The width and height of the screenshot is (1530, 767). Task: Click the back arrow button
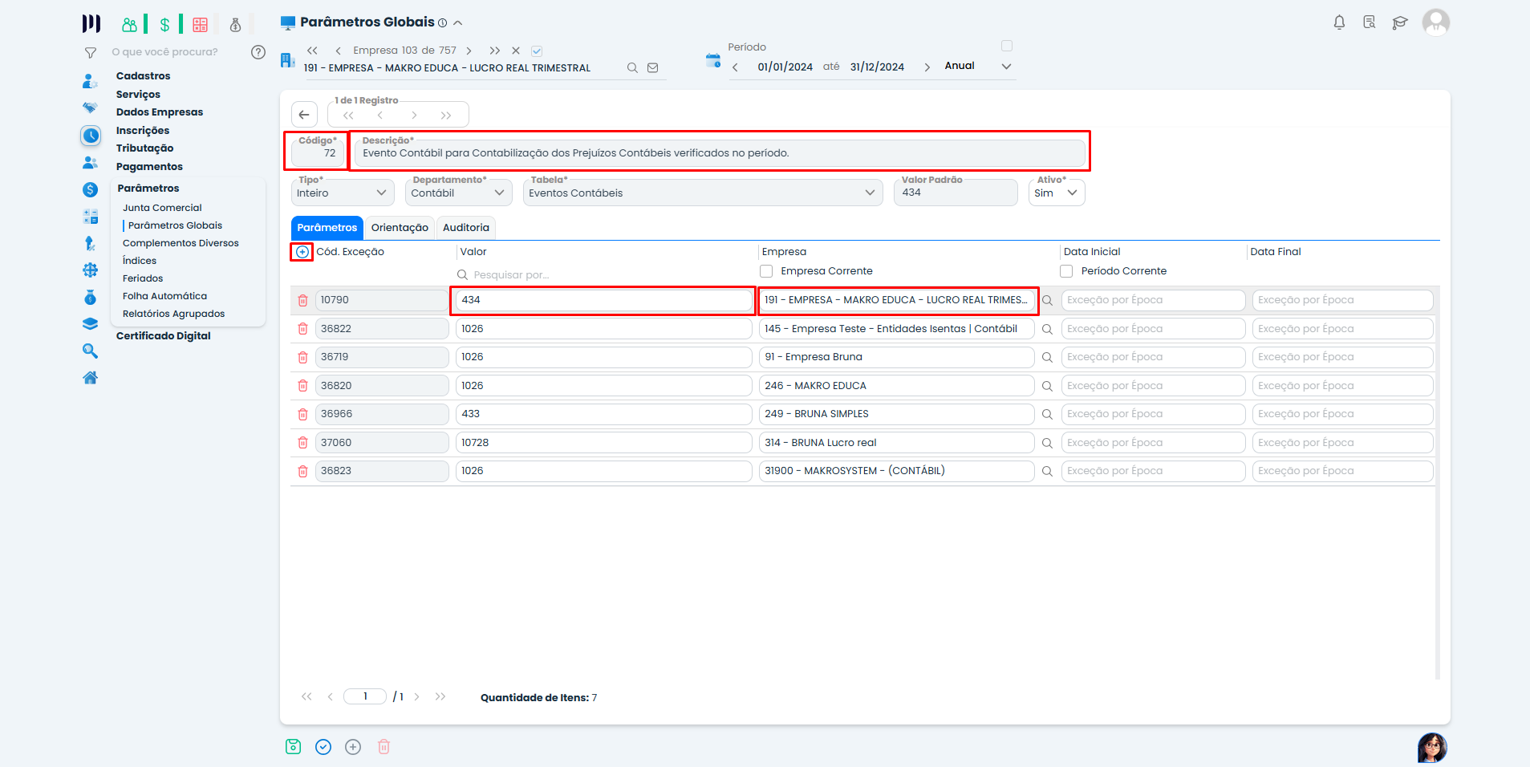[x=304, y=115]
